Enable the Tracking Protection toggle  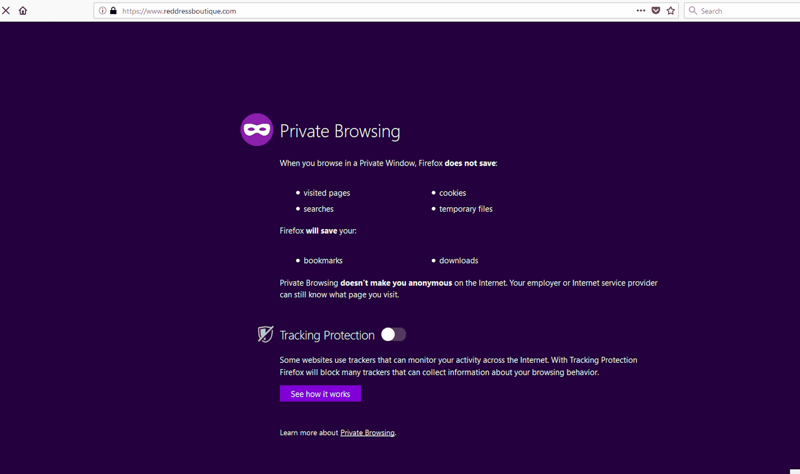[393, 334]
